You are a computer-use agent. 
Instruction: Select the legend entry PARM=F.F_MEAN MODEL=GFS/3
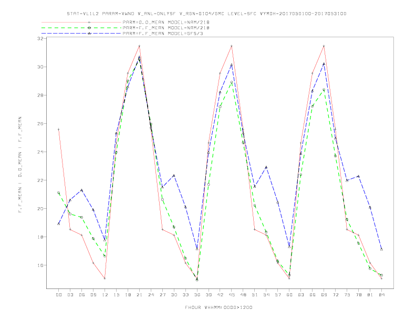pyautogui.click(x=163, y=34)
